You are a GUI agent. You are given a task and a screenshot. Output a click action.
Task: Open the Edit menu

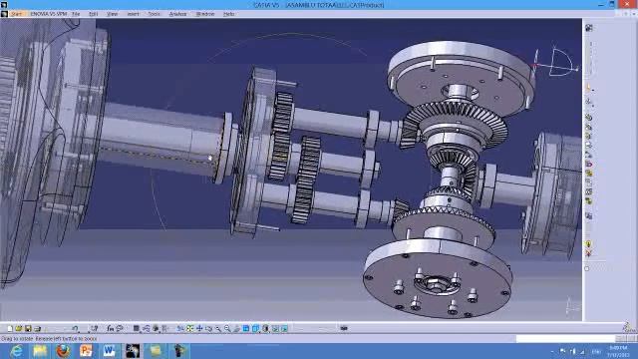pyautogui.click(x=93, y=14)
